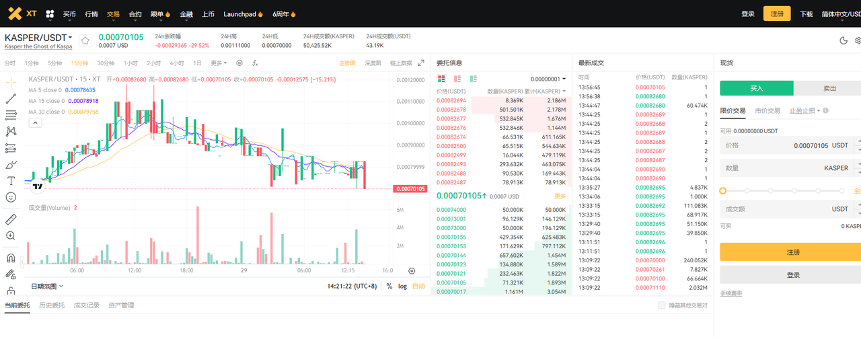Image resolution: width=861 pixels, height=337 pixels.
Task: Toggle the magnet snap mode
Action: pos(11,258)
